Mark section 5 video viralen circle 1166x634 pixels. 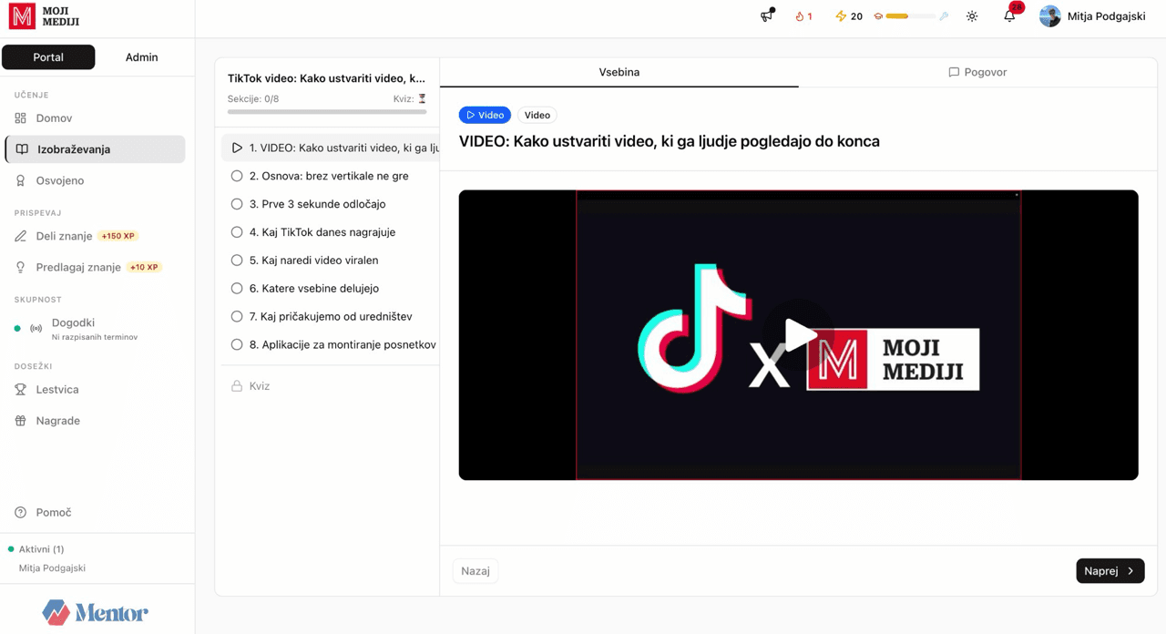coord(237,261)
